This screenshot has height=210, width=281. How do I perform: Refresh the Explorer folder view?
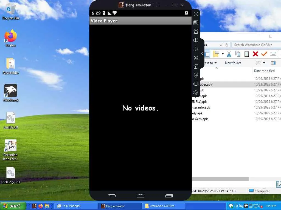point(227,45)
